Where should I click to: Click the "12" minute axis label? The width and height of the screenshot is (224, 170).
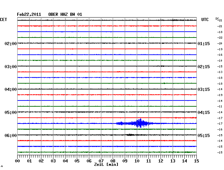click(161, 161)
